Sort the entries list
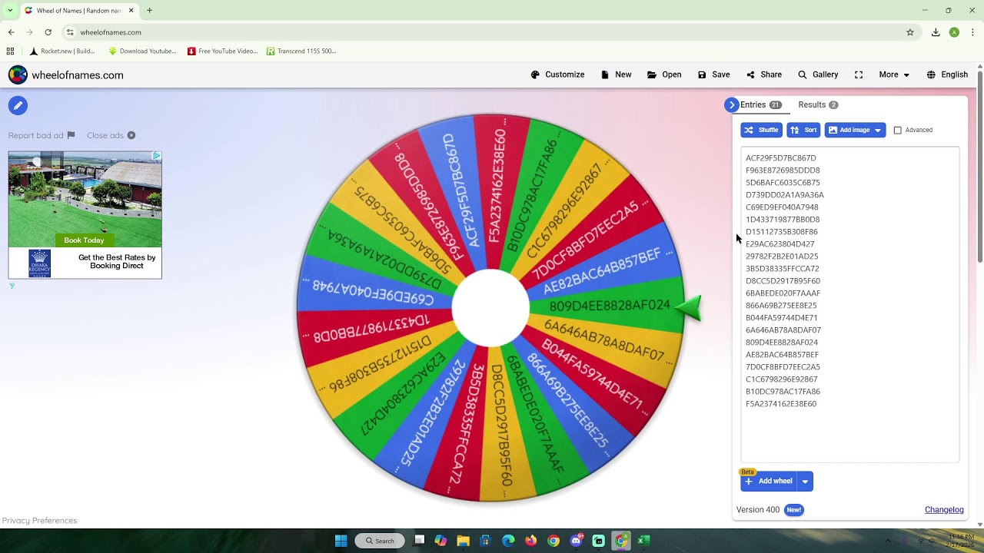Viewport: 984px width, 553px height. pos(803,130)
